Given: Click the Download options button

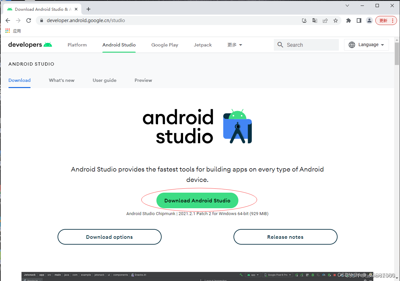Looking at the screenshot, I should 110,237.
